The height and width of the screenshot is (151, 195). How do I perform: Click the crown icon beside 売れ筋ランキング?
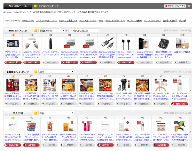(x=35, y=6)
